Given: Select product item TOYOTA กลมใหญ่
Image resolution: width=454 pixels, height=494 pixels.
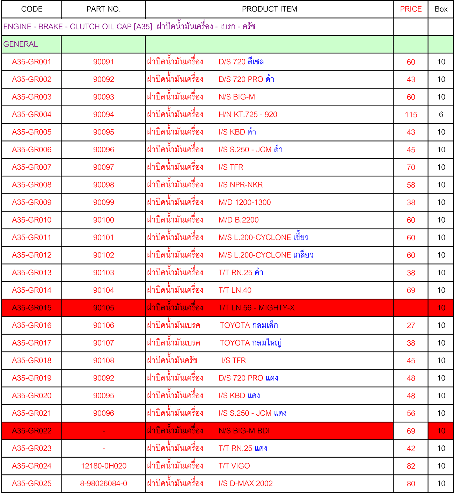Looking at the screenshot, I should [x=251, y=343].
